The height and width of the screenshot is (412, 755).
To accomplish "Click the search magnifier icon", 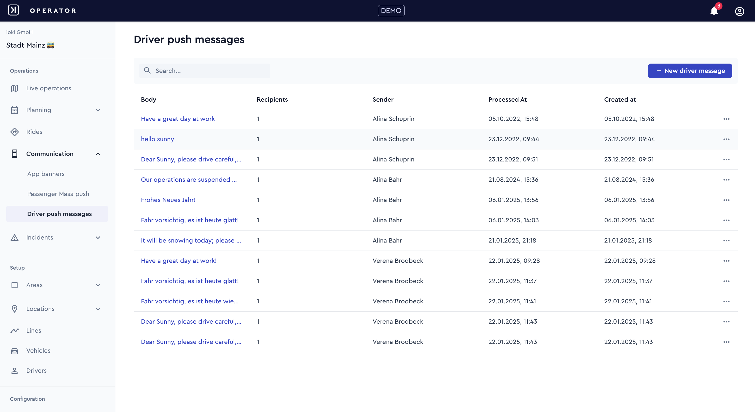I will coord(147,71).
